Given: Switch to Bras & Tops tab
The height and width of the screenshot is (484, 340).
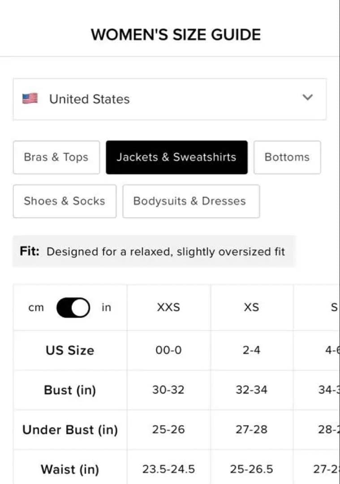Looking at the screenshot, I should coord(56,157).
